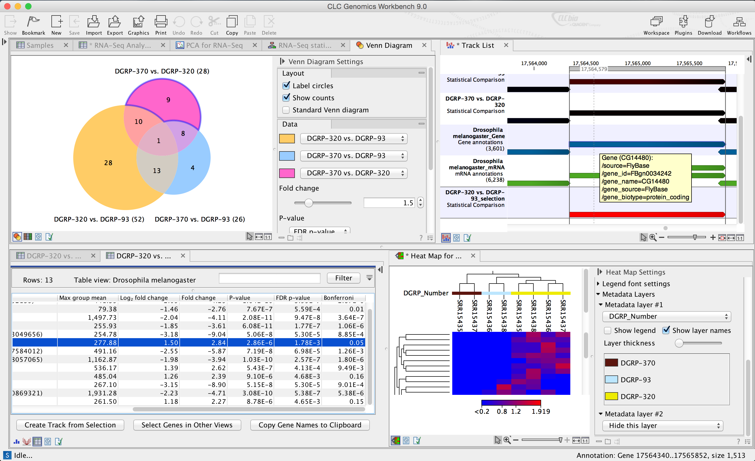Open DGRP-370 vs. DGRP-93 data dropdown
The image size is (755, 461).
pos(354,156)
